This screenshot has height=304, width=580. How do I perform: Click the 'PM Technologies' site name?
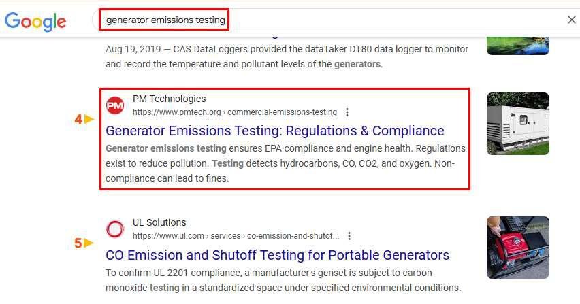(169, 99)
